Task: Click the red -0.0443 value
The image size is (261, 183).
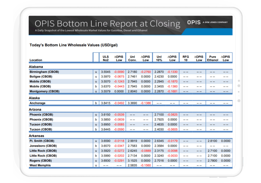Action: click(x=119, y=86)
